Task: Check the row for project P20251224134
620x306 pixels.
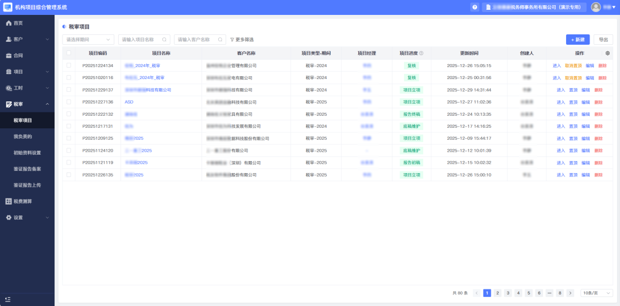Action: tap(69, 65)
